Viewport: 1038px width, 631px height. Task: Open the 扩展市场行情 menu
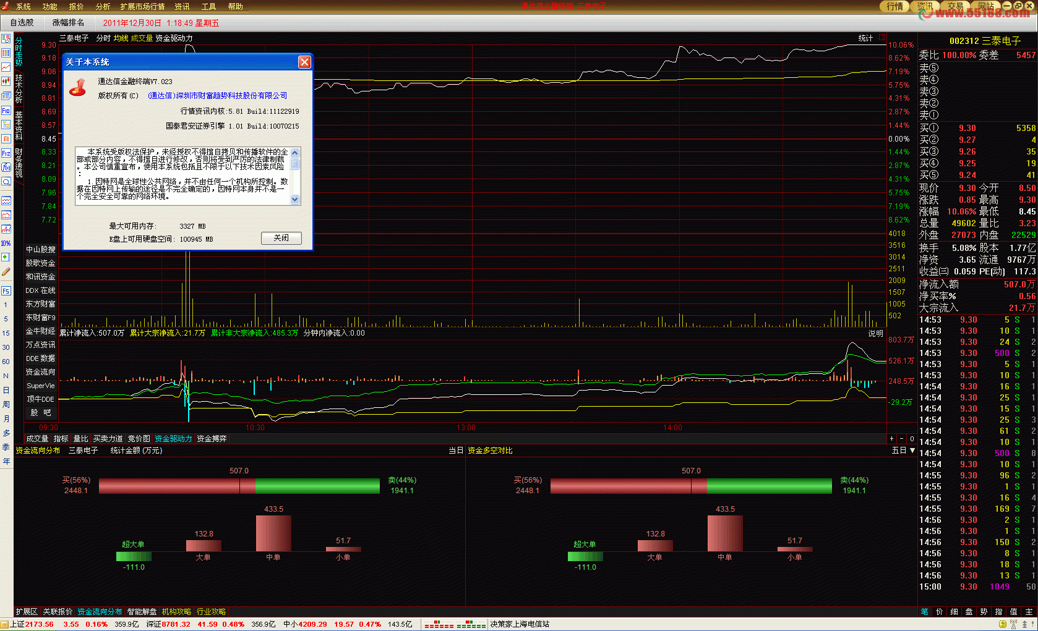click(142, 7)
